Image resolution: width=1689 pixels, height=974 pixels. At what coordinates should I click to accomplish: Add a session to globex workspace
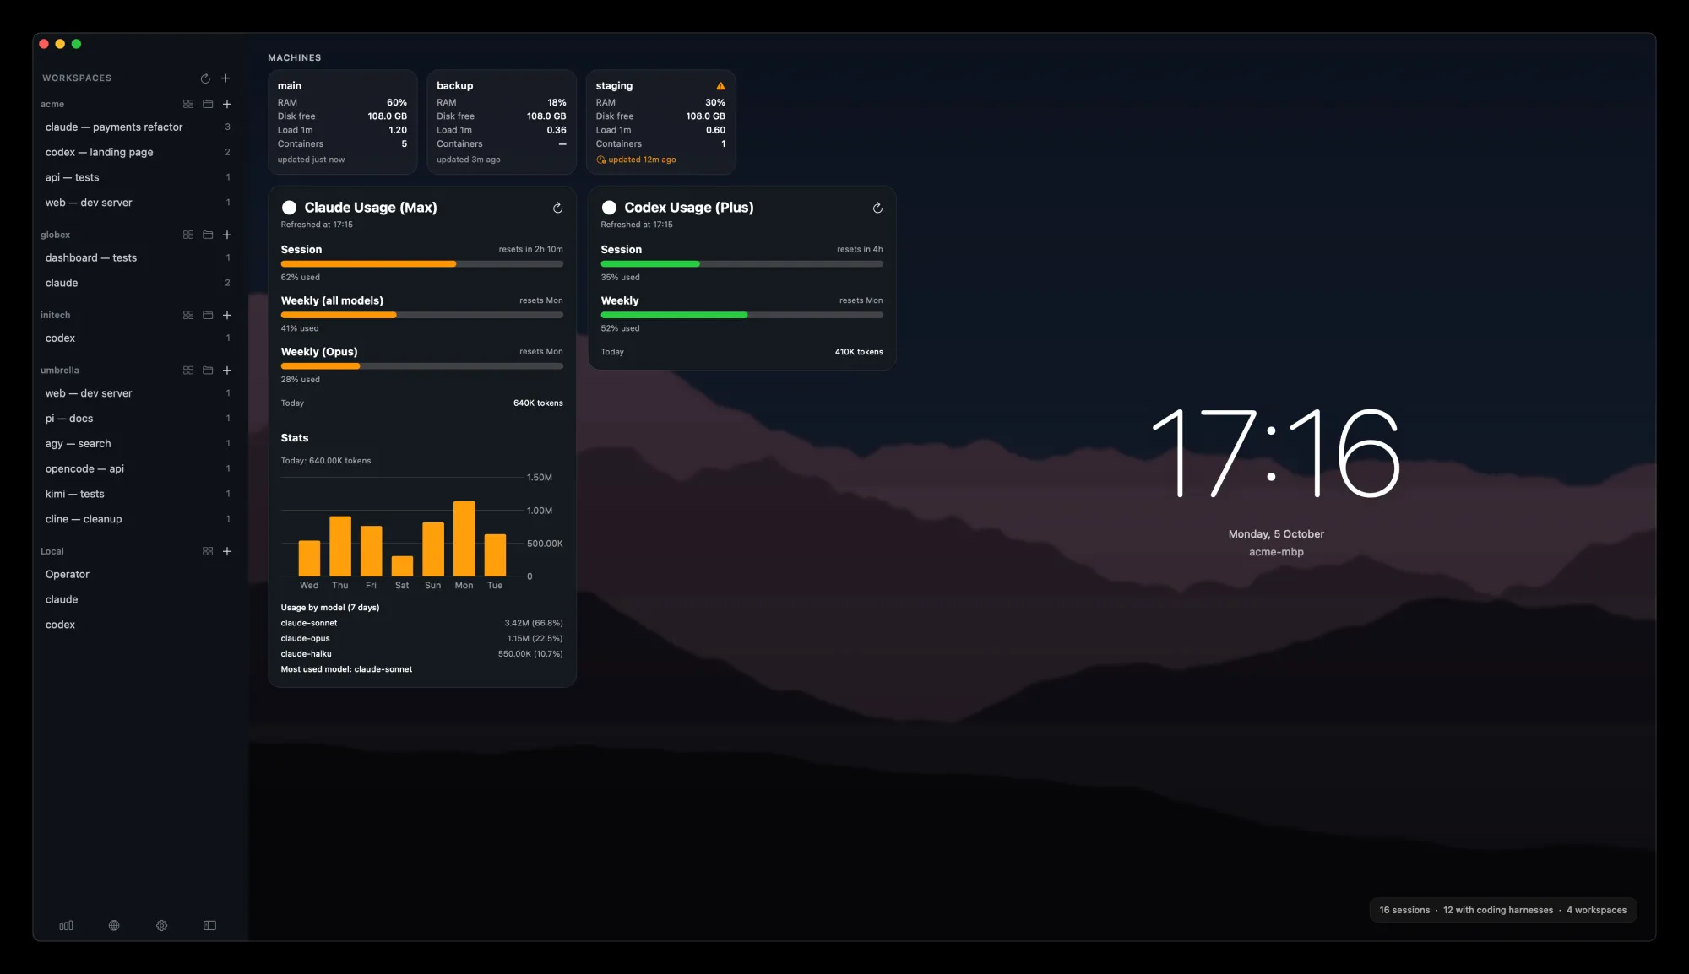coord(227,235)
